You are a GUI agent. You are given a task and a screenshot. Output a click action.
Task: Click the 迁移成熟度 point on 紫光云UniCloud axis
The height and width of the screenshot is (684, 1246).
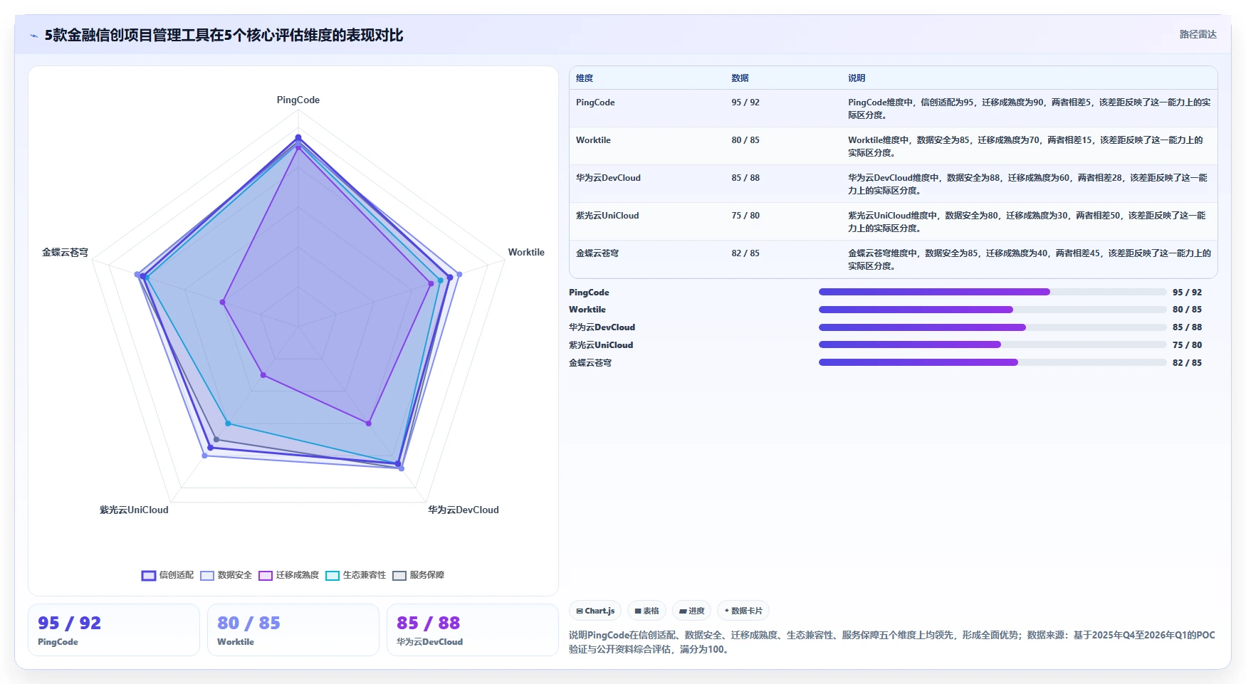coord(263,374)
